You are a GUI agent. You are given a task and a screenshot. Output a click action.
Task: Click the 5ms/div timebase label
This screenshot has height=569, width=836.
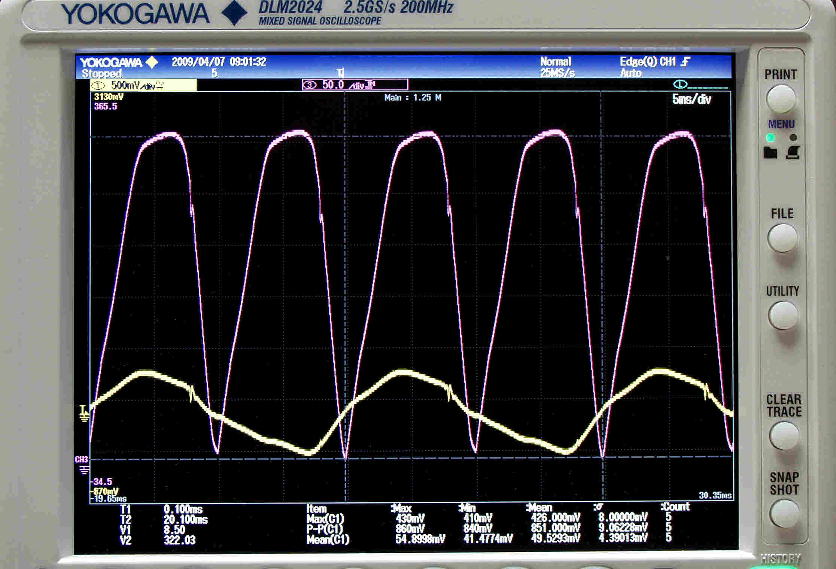click(691, 99)
